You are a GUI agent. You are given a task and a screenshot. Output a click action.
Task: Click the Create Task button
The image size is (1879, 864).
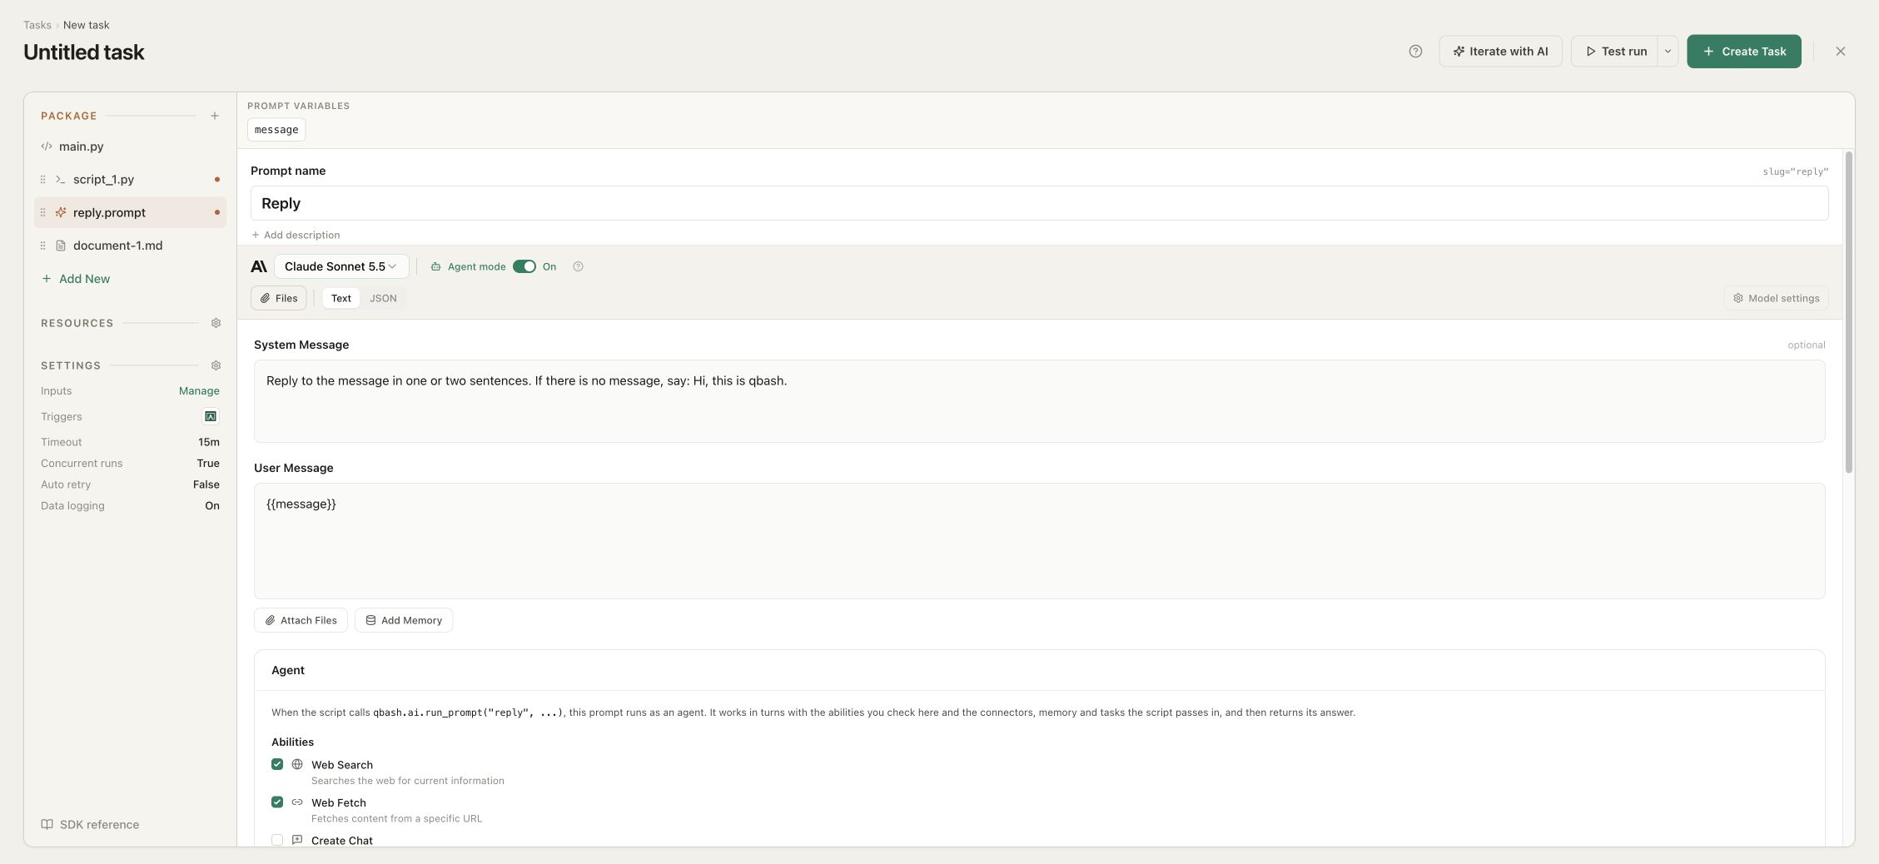(x=1744, y=52)
